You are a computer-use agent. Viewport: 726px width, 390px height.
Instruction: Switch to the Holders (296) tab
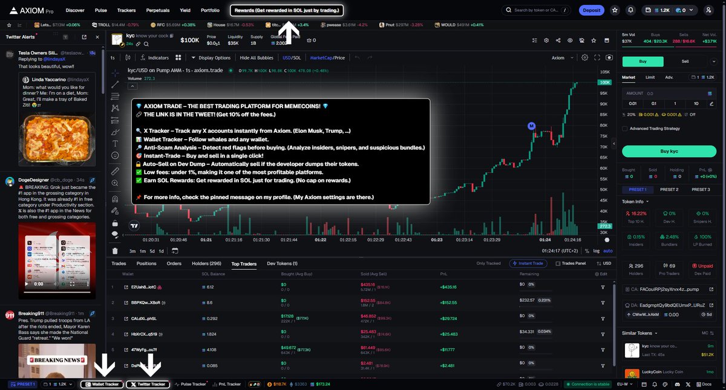[x=207, y=263]
